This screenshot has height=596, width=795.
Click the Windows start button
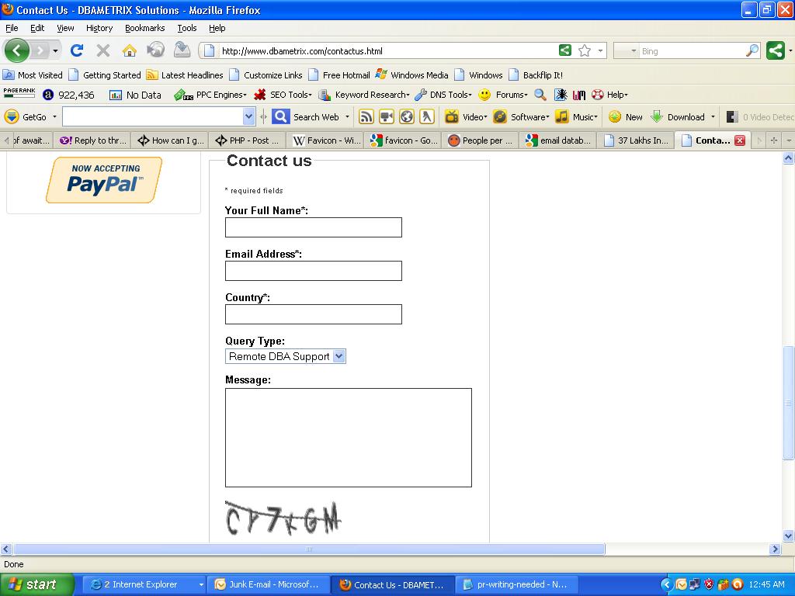36,584
